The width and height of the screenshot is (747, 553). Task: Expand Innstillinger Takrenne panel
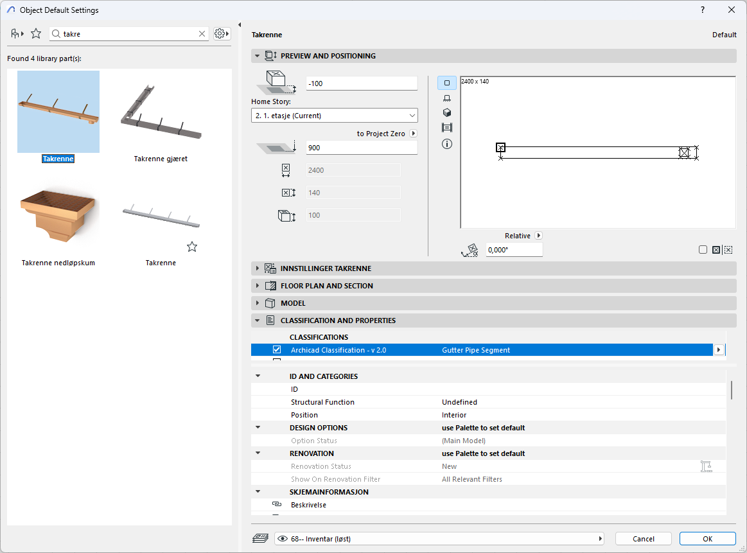pos(326,268)
